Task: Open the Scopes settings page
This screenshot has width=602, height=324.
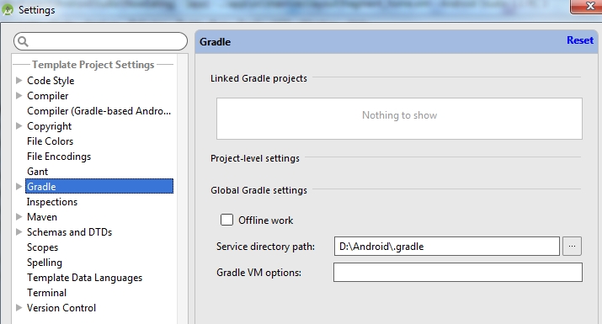Action: (x=42, y=247)
